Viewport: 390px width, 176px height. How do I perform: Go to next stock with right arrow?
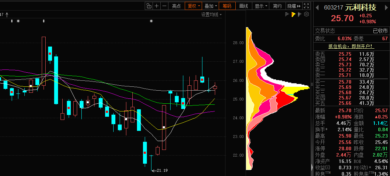(386, 7)
